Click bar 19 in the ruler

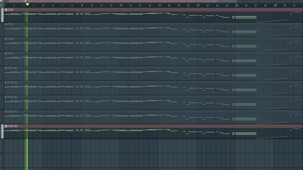coord(179,5)
